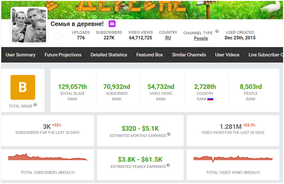Open the User Videos tab

[227, 55]
